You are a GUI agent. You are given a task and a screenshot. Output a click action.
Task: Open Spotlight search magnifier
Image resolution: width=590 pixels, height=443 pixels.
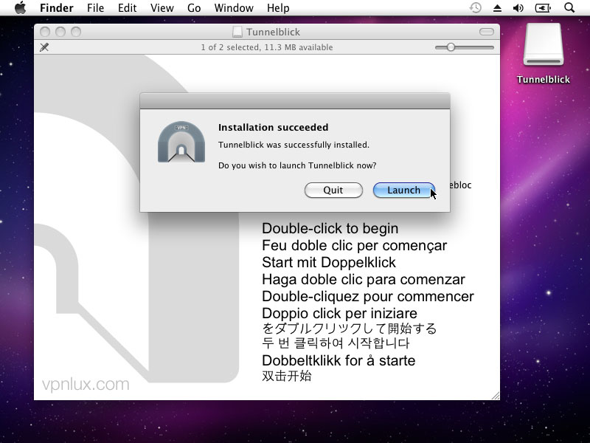click(x=569, y=8)
